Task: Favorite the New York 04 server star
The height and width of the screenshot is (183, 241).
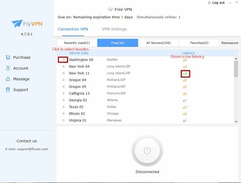Action: pyautogui.click(x=64, y=66)
